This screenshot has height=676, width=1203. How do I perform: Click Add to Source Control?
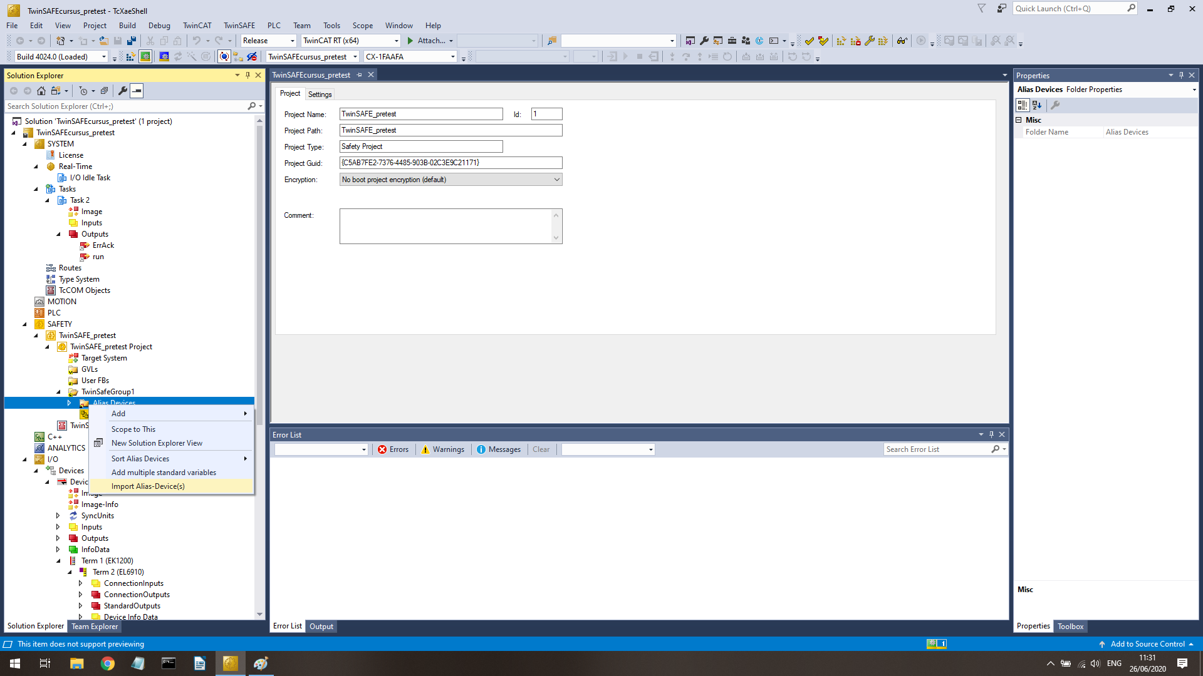(x=1147, y=644)
